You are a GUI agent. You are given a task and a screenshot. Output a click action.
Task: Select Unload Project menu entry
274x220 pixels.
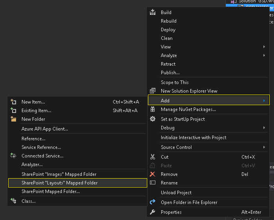176,193
